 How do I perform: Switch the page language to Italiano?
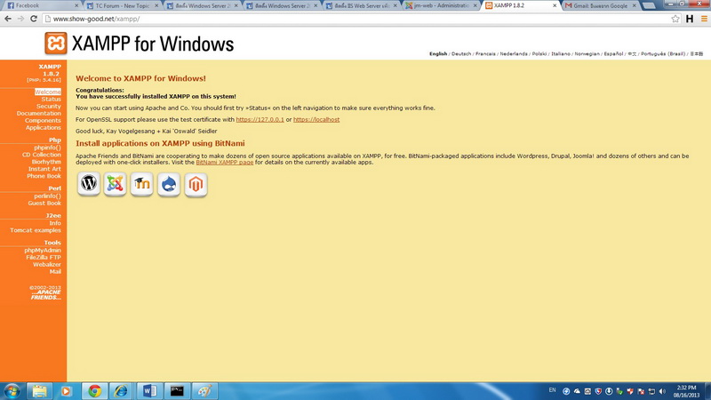point(561,53)
